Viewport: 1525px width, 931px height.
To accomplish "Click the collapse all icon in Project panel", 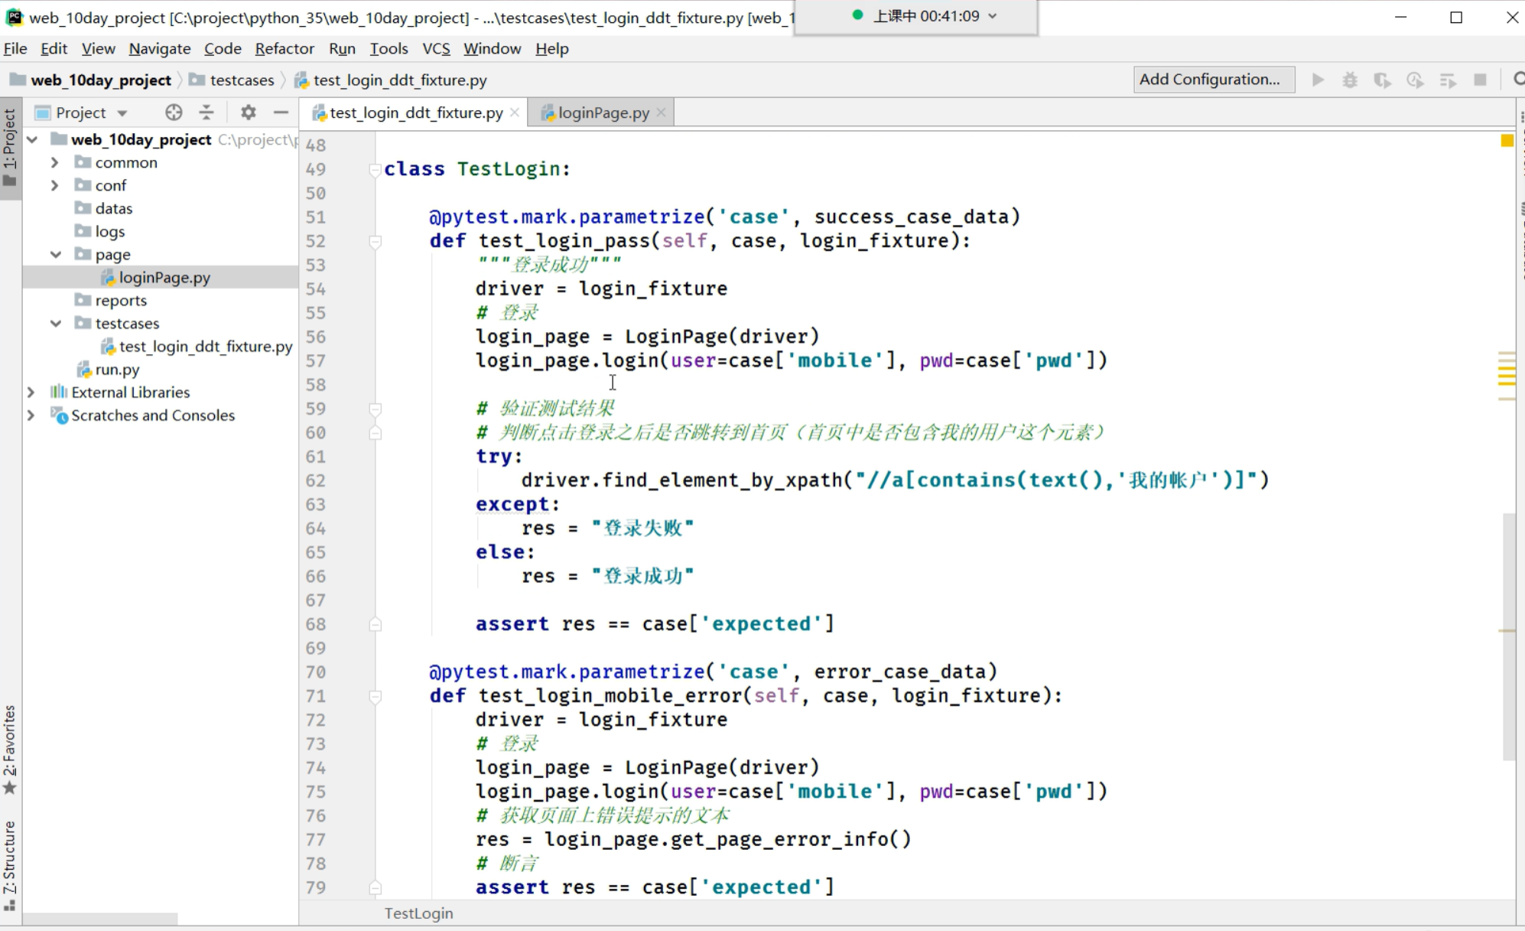I will point(206,112).
